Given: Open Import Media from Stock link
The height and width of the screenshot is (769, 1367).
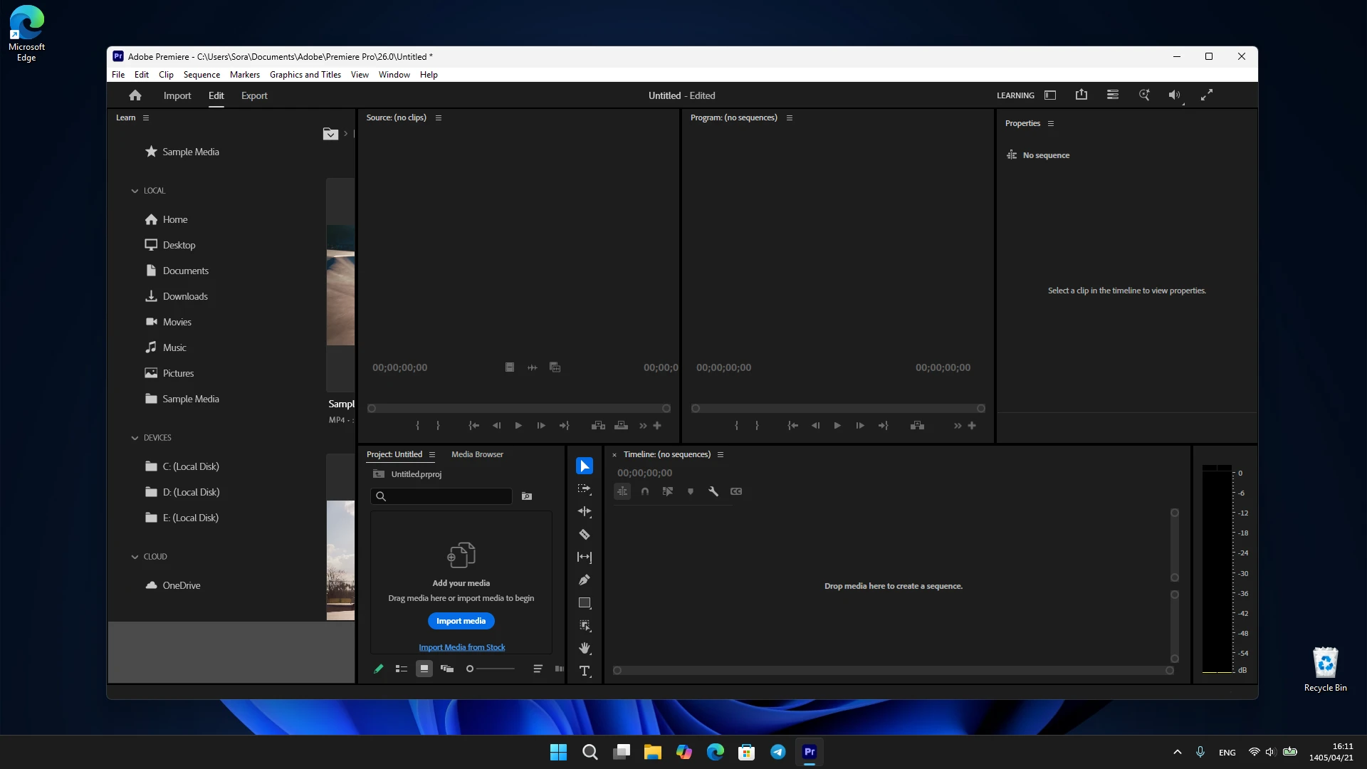Looking at the screenshot, I should pyautogui.click(x=462, y=647).
